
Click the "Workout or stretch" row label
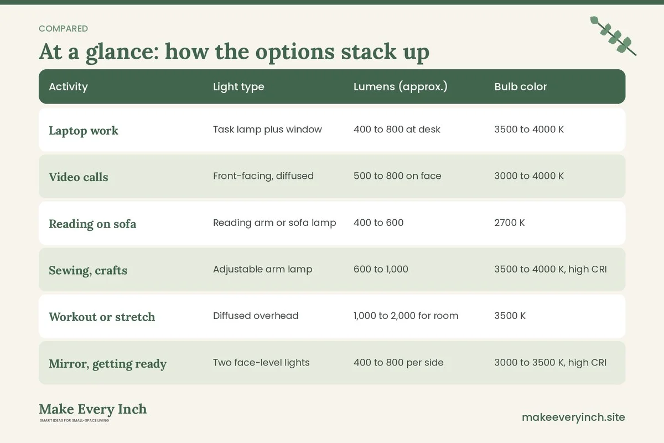102,317
